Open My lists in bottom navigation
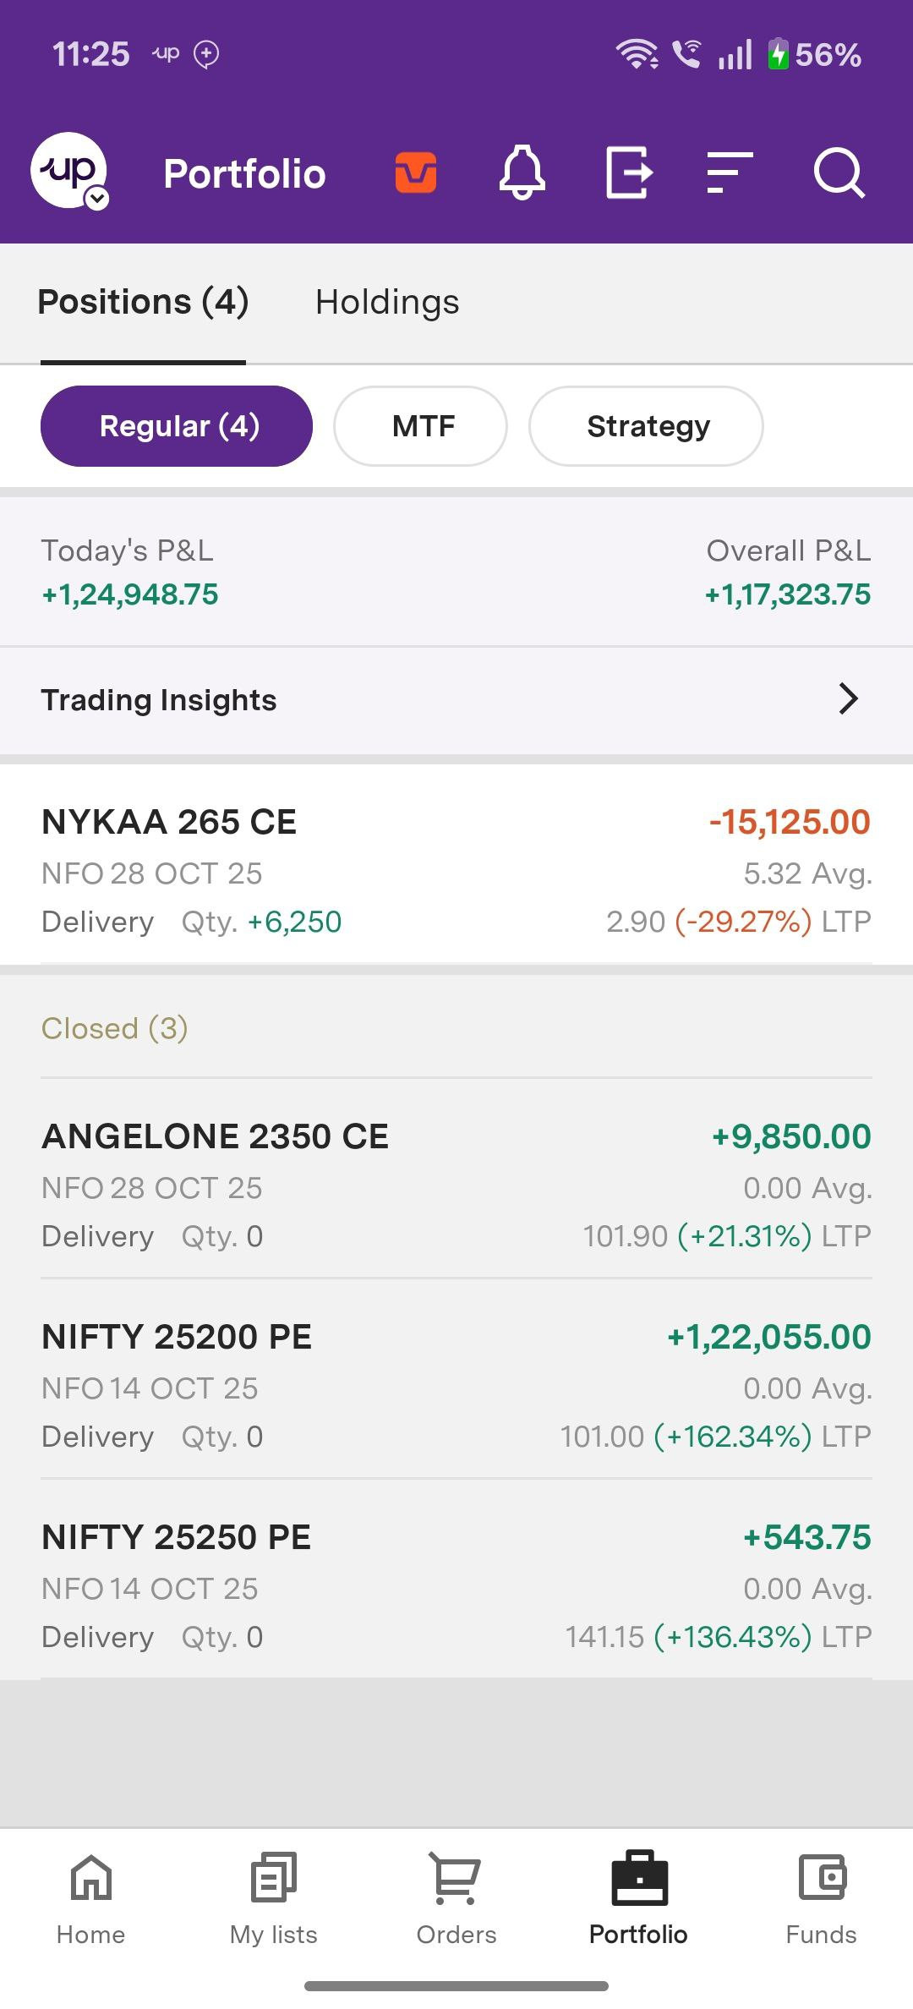Screen dimensions: 913x2009 pos(273,1898)
